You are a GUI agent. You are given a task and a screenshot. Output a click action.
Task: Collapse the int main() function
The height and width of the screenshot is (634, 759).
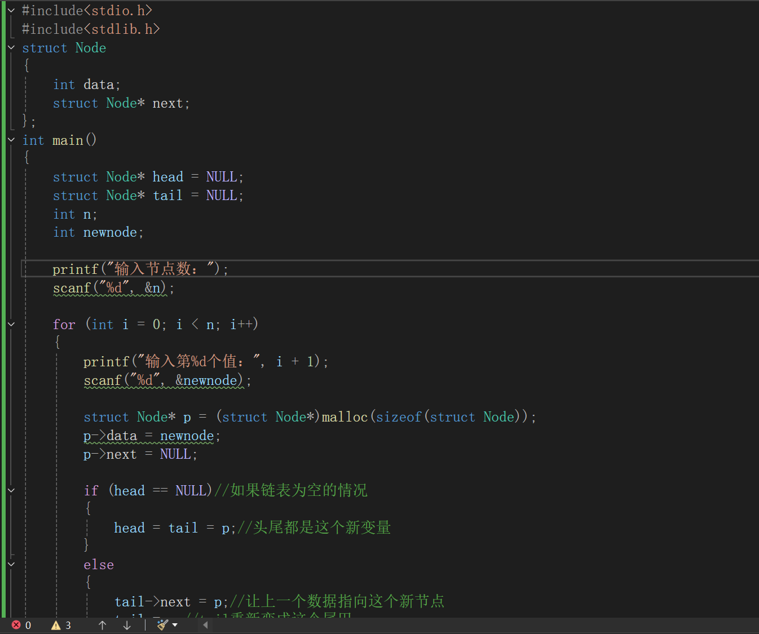pos(11,140)
